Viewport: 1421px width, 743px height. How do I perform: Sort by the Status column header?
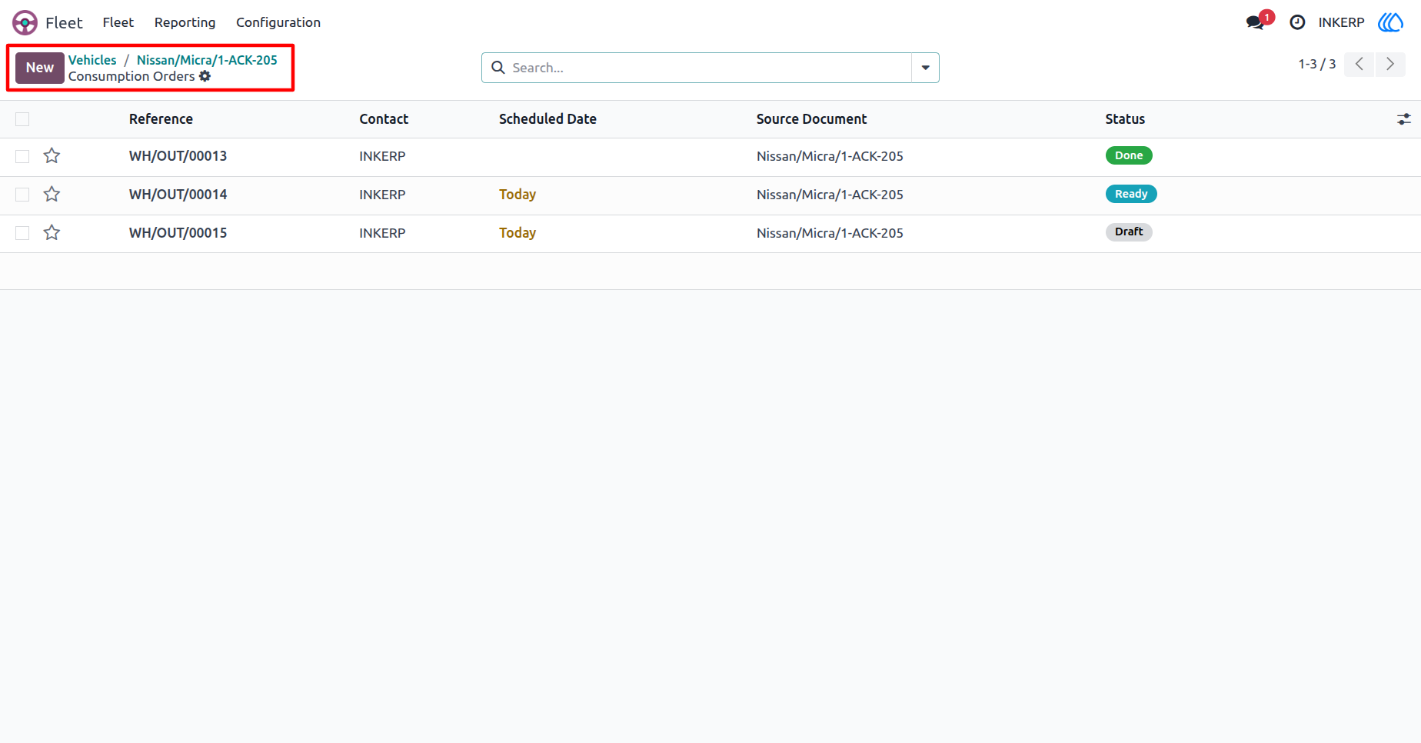point(1125,119)
